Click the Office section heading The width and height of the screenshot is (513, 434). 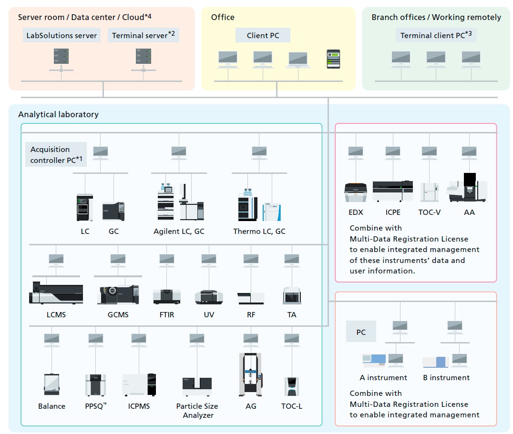tap(223, 17)
